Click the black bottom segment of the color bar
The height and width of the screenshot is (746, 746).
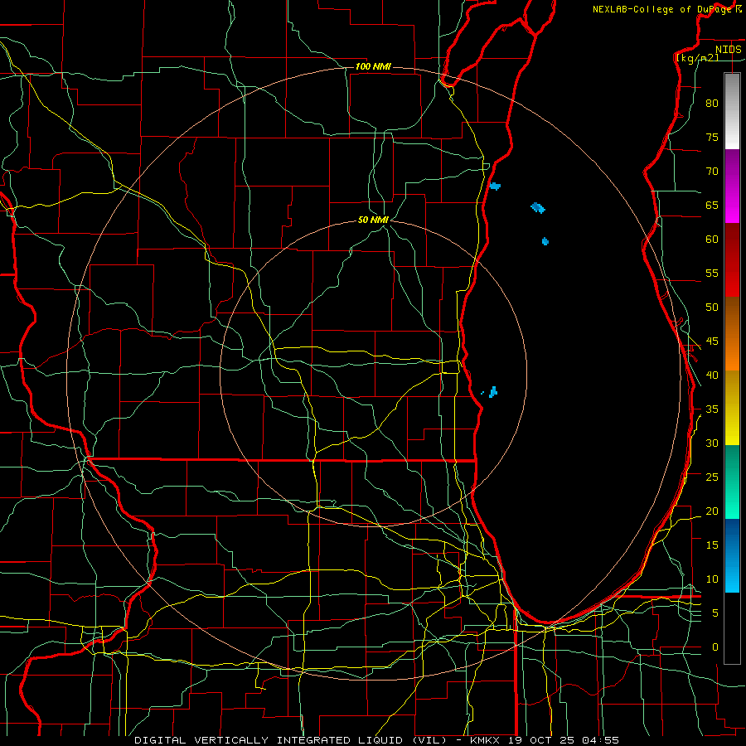(732, 628)
